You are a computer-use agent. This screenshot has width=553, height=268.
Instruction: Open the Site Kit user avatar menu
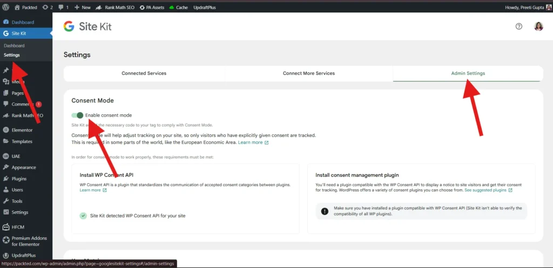point(538,26)
